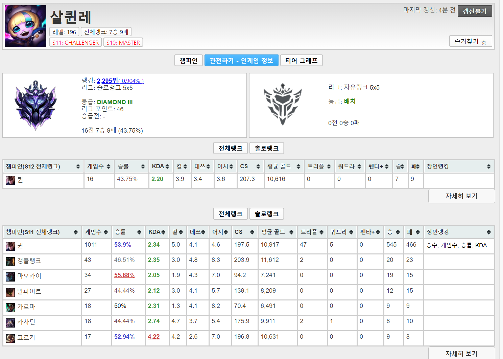Sort S11 table by 데쓰
Image resolution: width=503 pixels, height=359 pixels.
[x=197, y=232]
